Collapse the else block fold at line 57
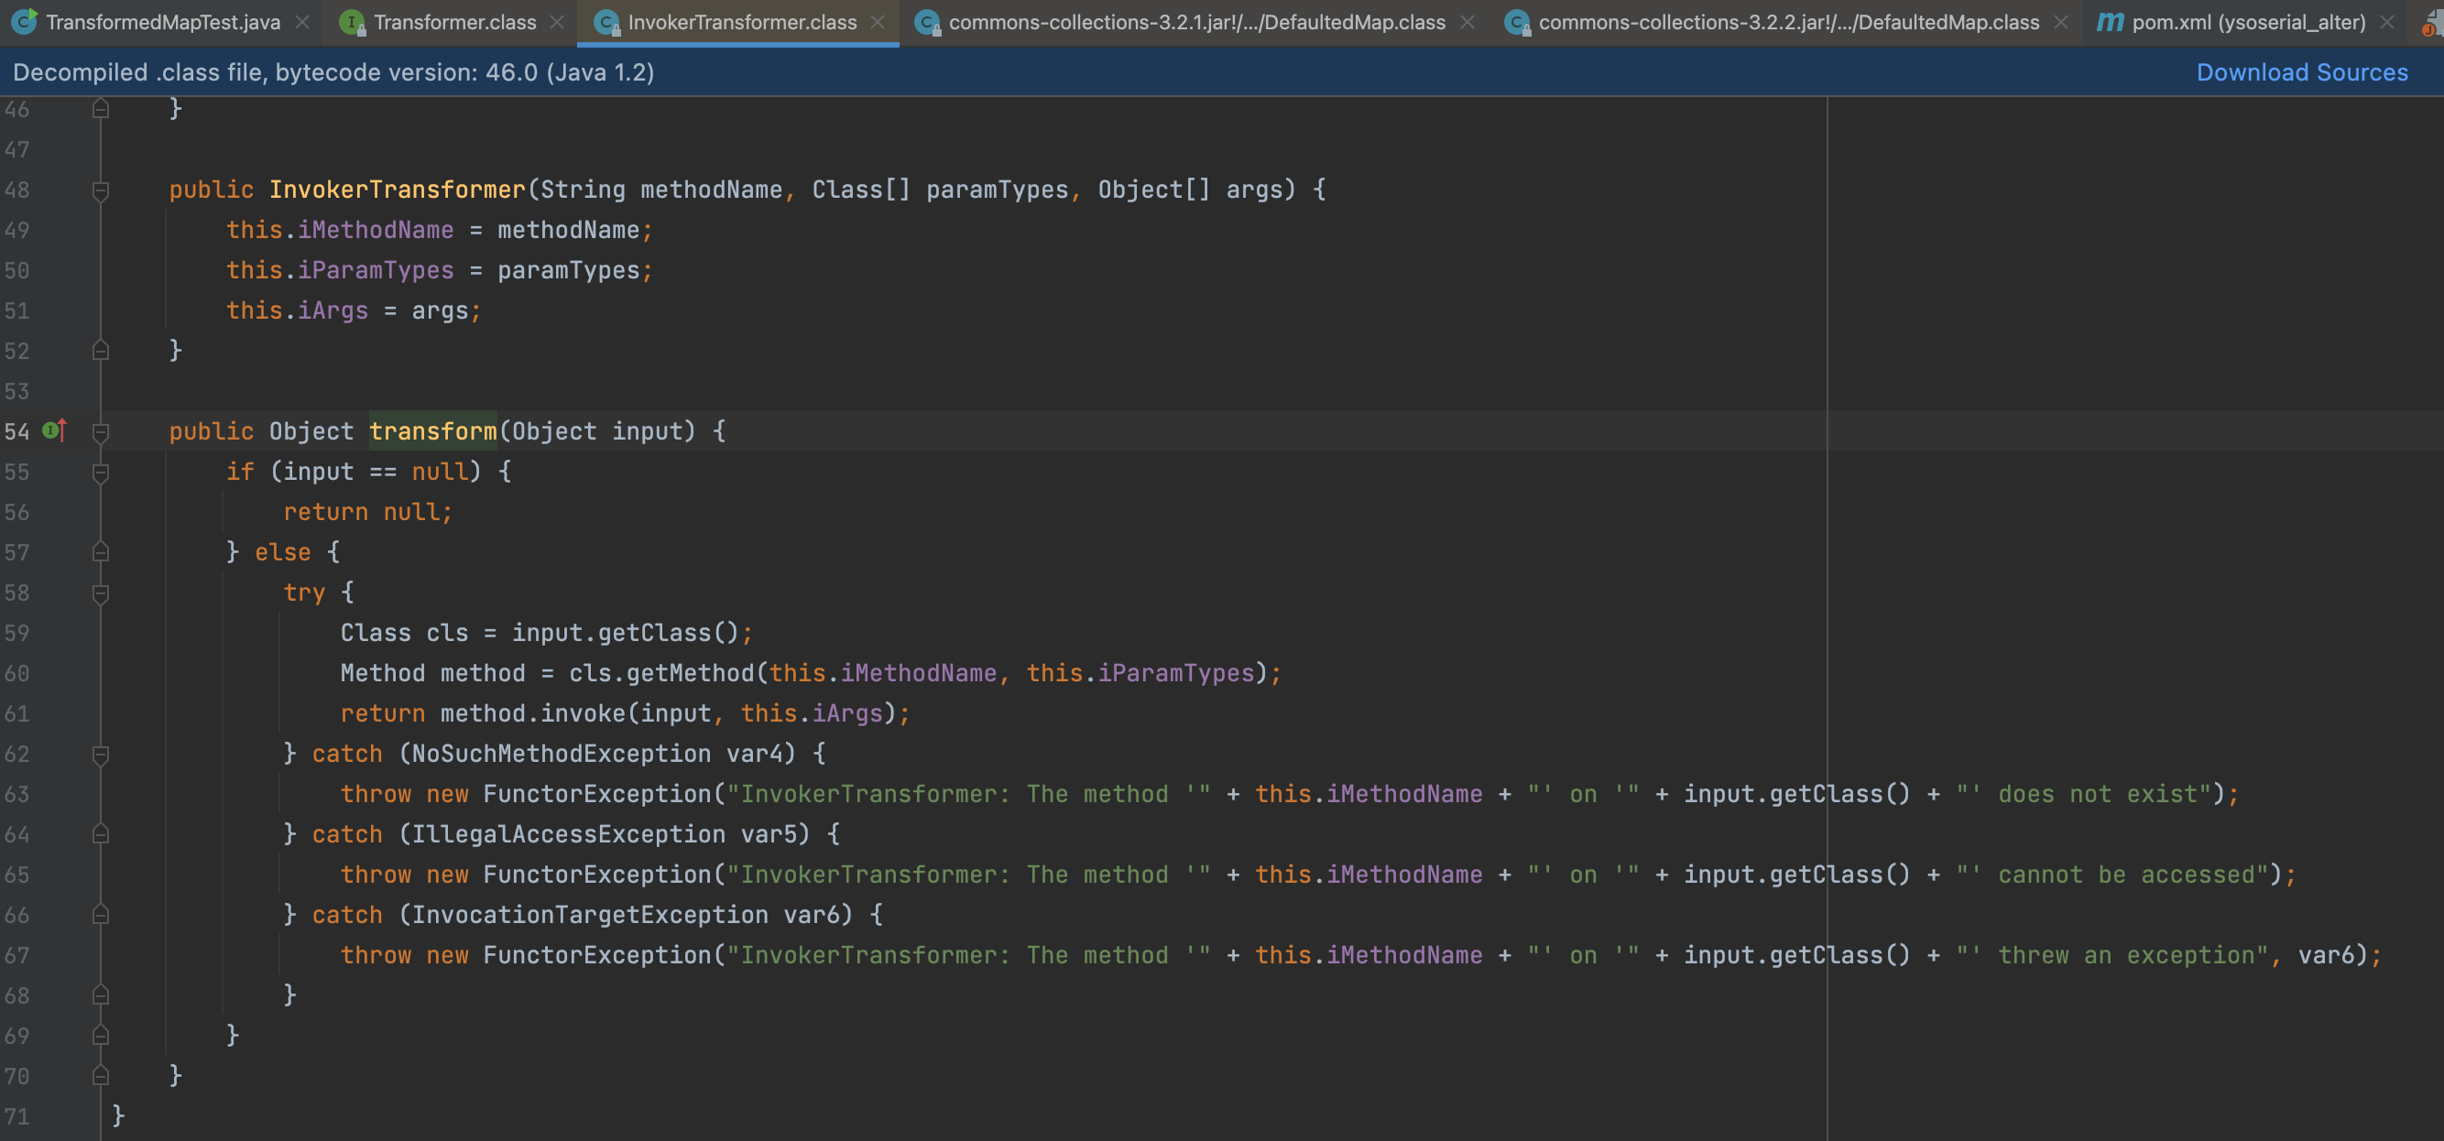Image resolution: width=2444 pixels, height=1141 pixels. (x=101, y=552)
